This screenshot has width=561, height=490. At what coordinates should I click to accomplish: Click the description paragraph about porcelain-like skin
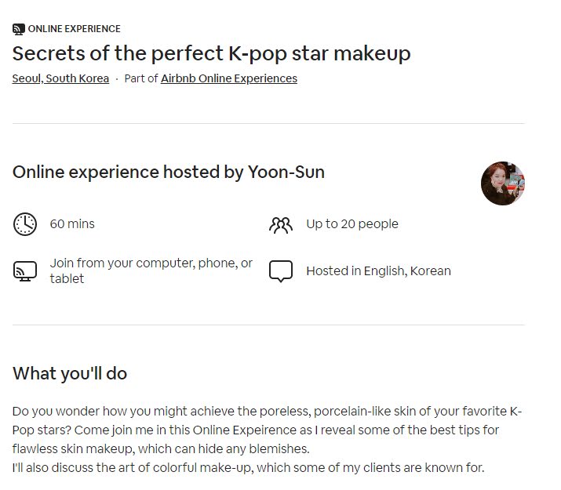tap(268, 430)
